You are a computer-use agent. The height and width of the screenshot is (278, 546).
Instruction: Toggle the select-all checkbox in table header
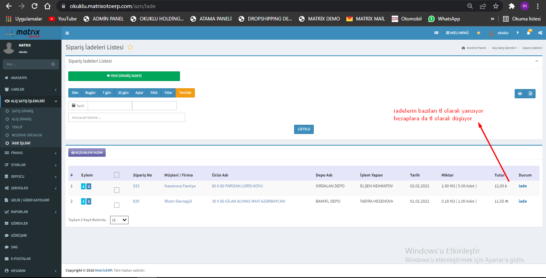point(117,175)
